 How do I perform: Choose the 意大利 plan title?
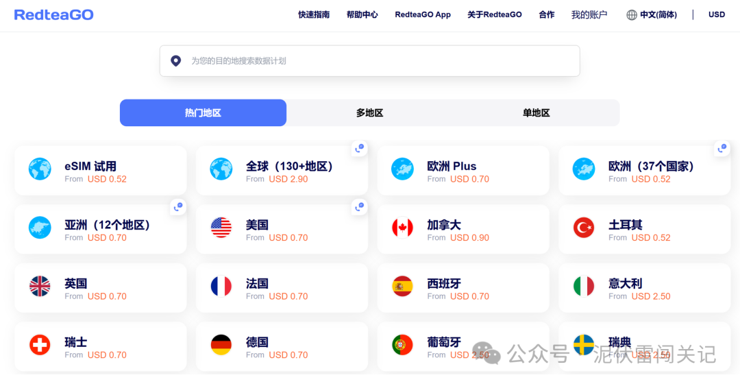[626, 283]
